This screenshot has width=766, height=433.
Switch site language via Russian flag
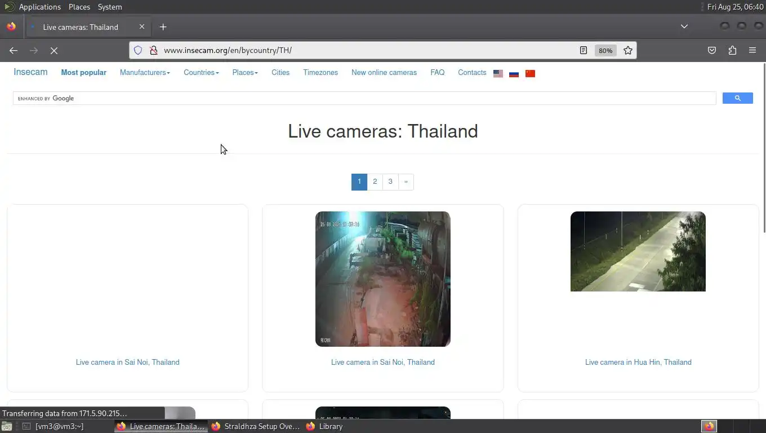pos(514,73)
